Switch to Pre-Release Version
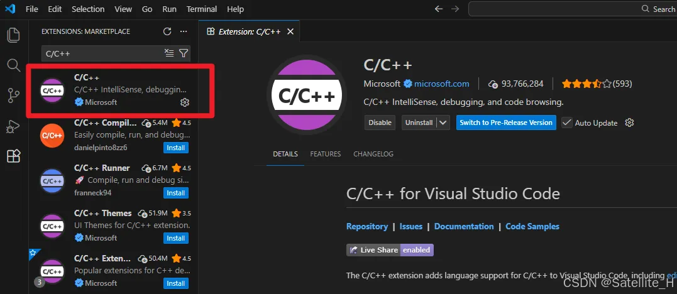Screen dimensions: 677x294 (x=506, y=122)
